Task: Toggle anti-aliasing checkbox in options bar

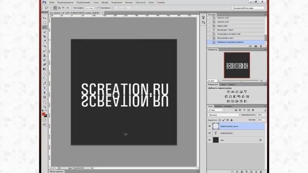Action: click(x=97, y=8)
